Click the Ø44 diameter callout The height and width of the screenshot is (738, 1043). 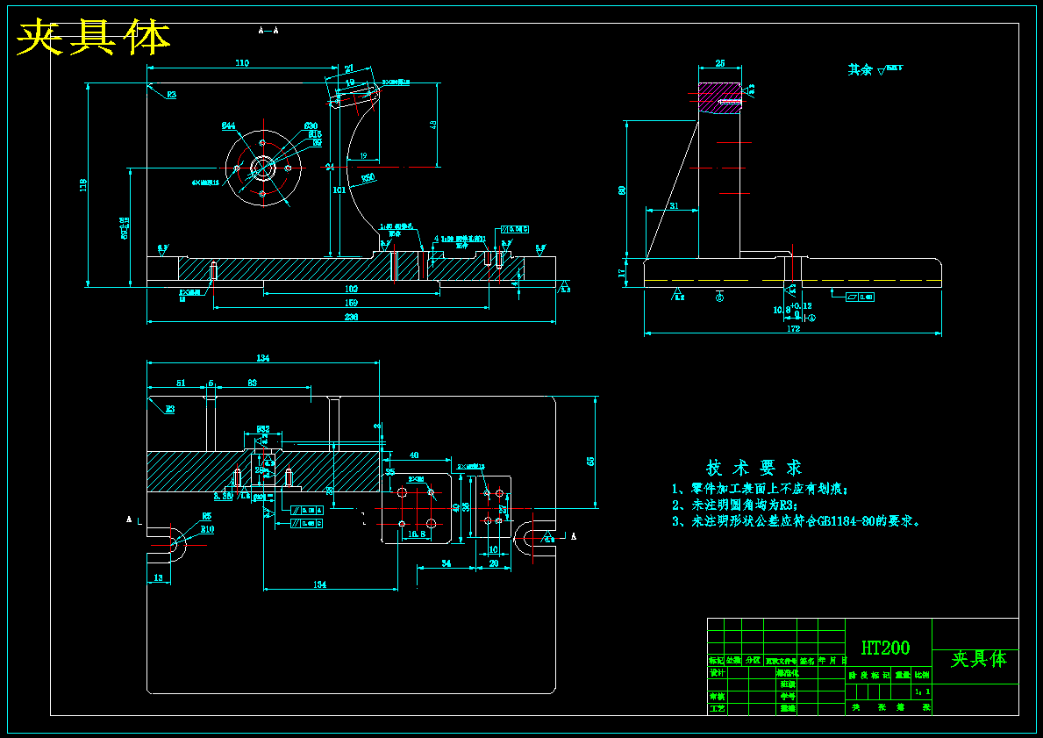pos(228,125)
